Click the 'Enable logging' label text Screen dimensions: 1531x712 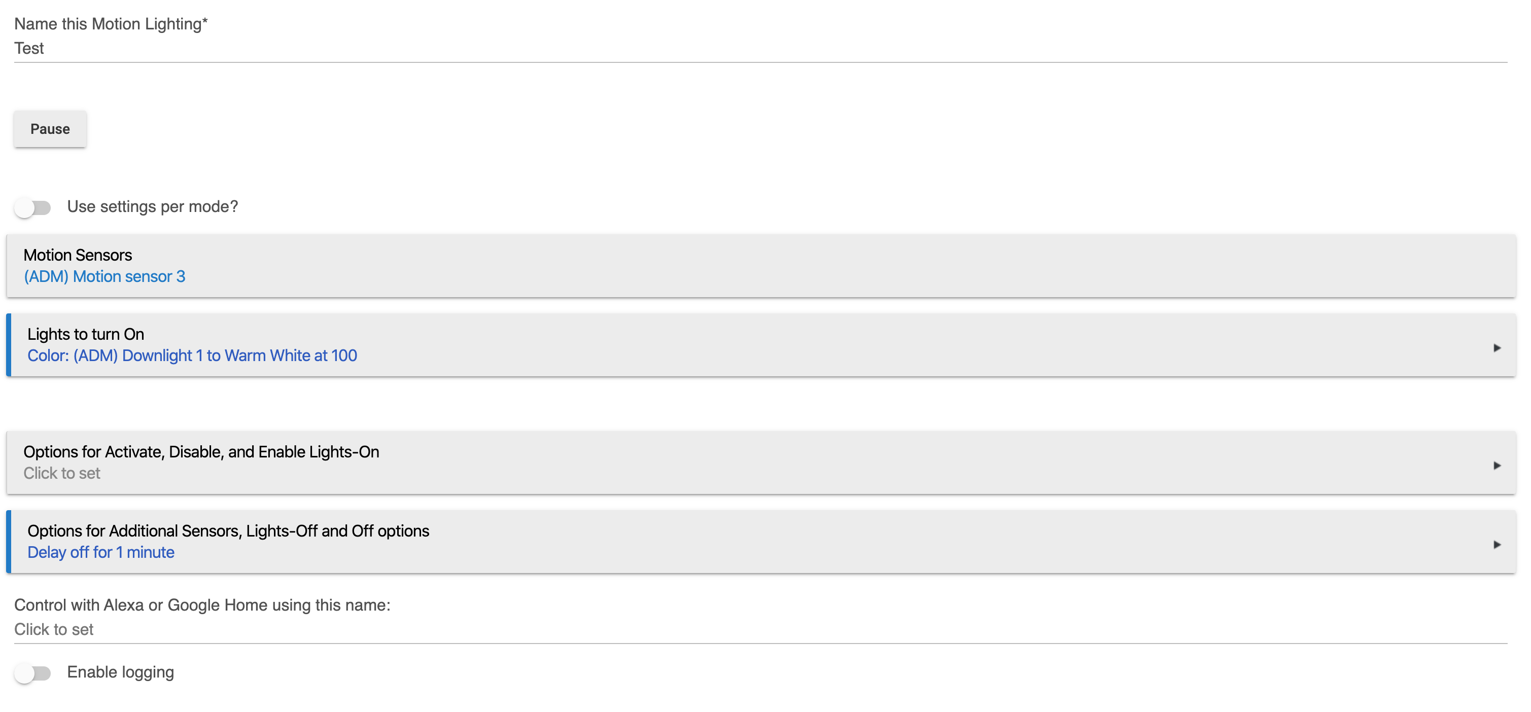click(x=121, y=672)
